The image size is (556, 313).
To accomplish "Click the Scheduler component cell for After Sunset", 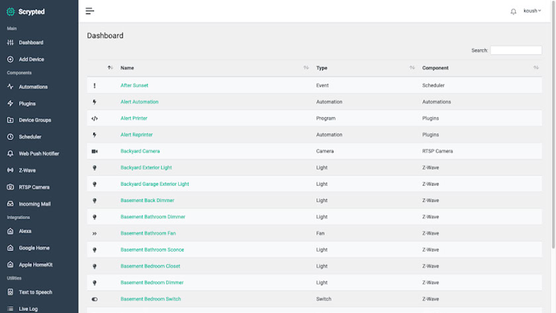I will coord(433,85).
